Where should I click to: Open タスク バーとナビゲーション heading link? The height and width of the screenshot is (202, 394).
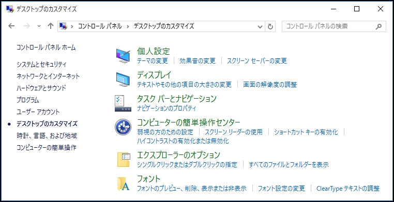click(176, 99)
